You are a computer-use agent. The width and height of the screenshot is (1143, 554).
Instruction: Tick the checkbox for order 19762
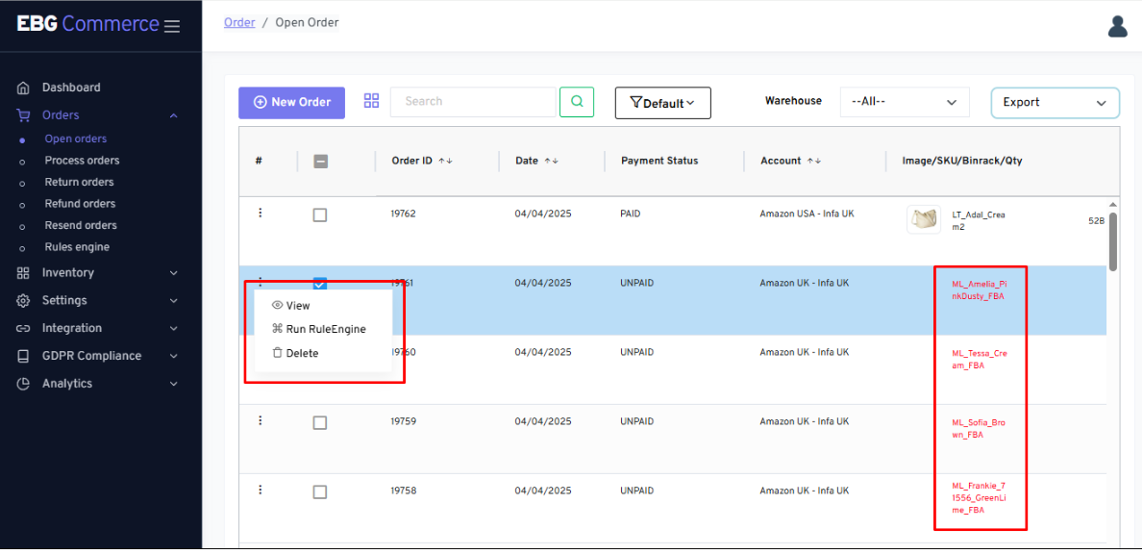point(320,215)
